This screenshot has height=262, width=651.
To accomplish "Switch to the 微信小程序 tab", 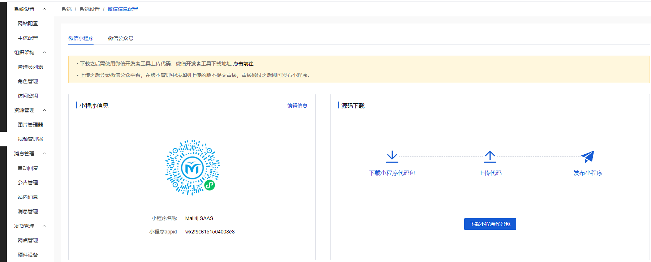I will [81, 38].
